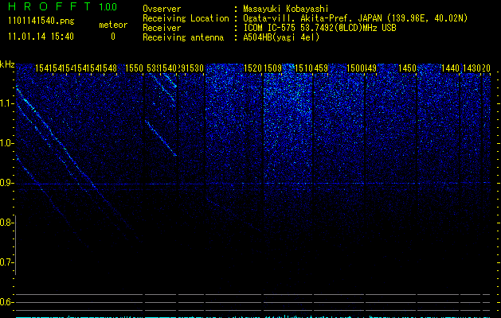
Task: Click the 1450 time marker
Action: pos(407,68)
